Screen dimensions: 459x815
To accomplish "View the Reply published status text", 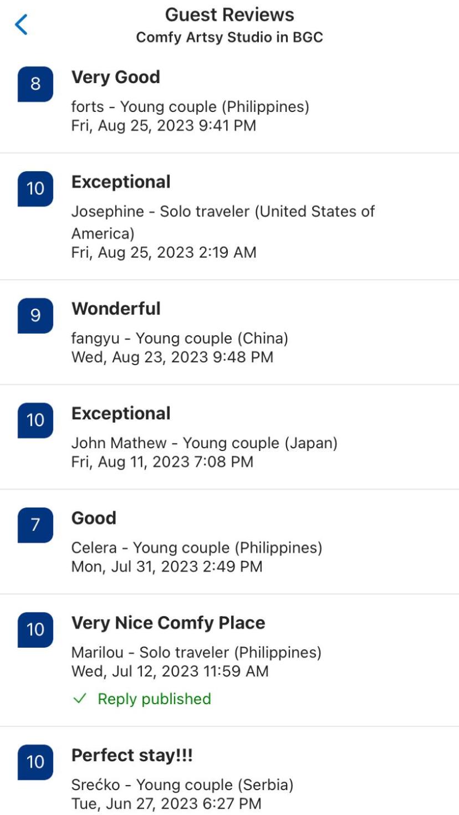I will click(x=154, y=699).
